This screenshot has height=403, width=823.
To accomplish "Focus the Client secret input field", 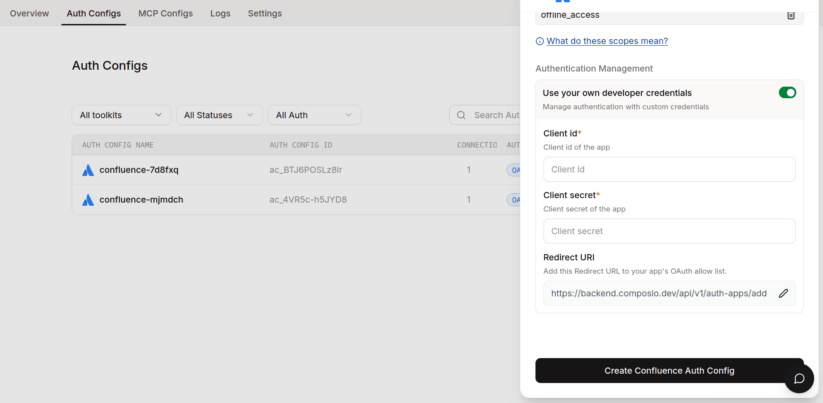I will pyautogui.click(x=669, y=231).
